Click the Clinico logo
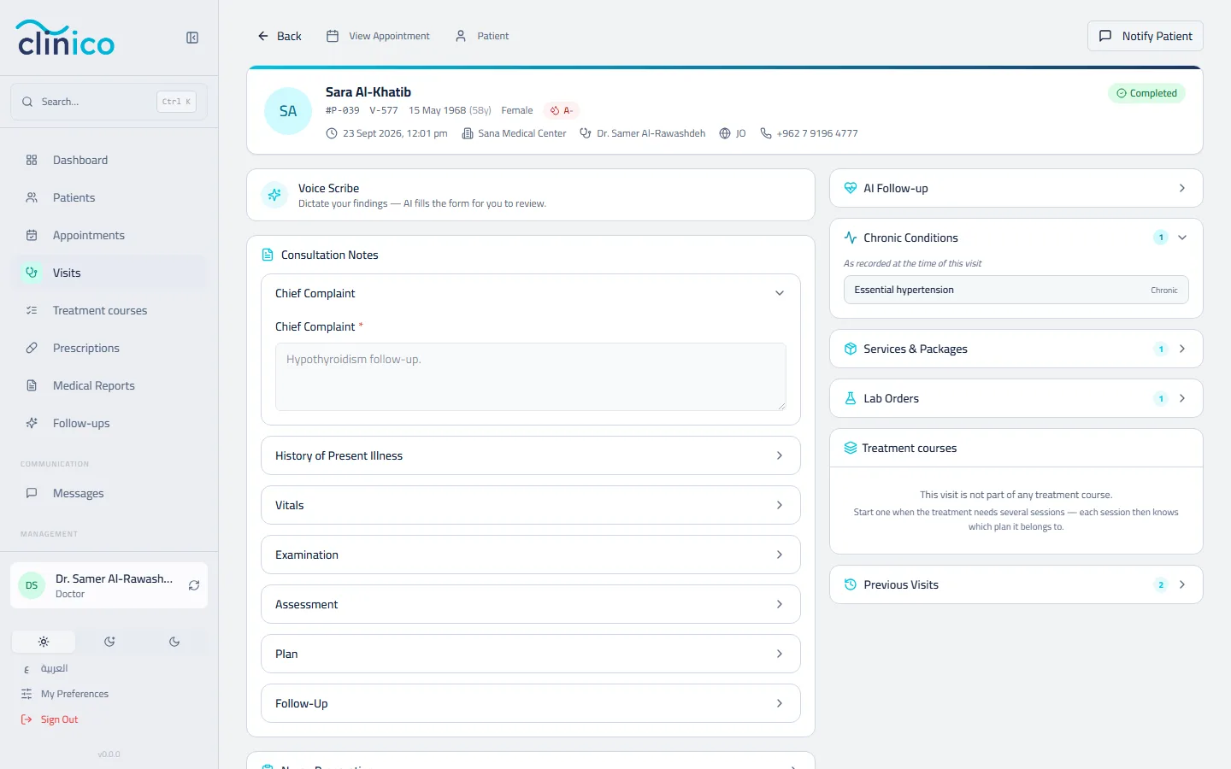1231x769 pixels. click(66, 38)
